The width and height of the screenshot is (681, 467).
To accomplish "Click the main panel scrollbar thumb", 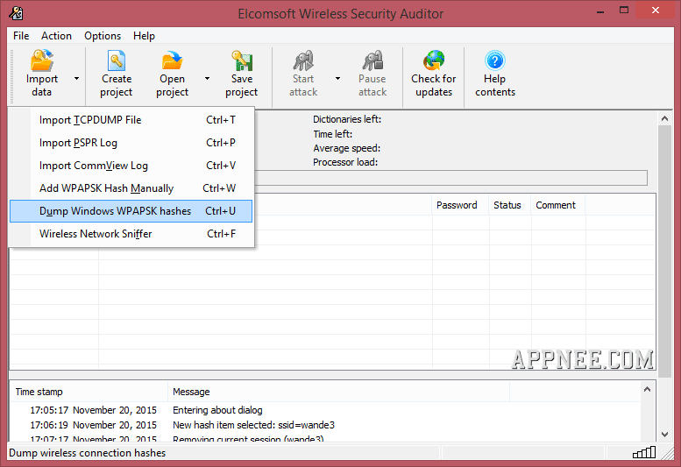I will click(664, 251).
